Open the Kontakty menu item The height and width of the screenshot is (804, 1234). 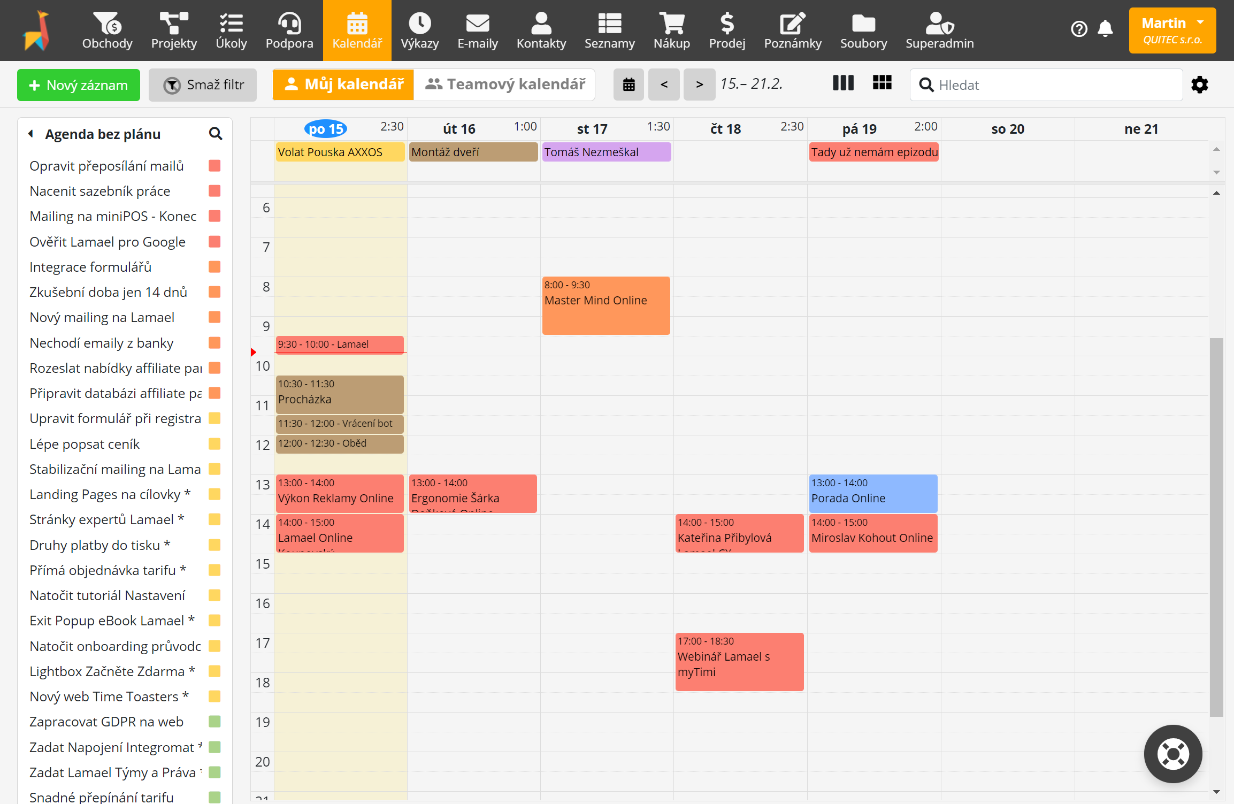tap(541, 30)
